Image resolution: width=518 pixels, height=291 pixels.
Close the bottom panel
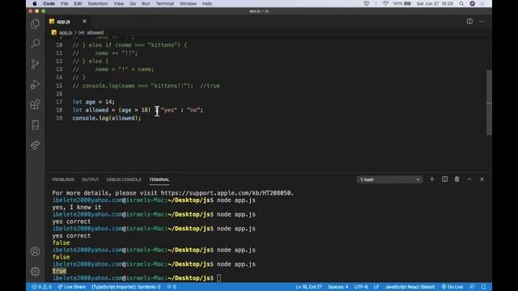pyautogui.click(x=482, y=179)
